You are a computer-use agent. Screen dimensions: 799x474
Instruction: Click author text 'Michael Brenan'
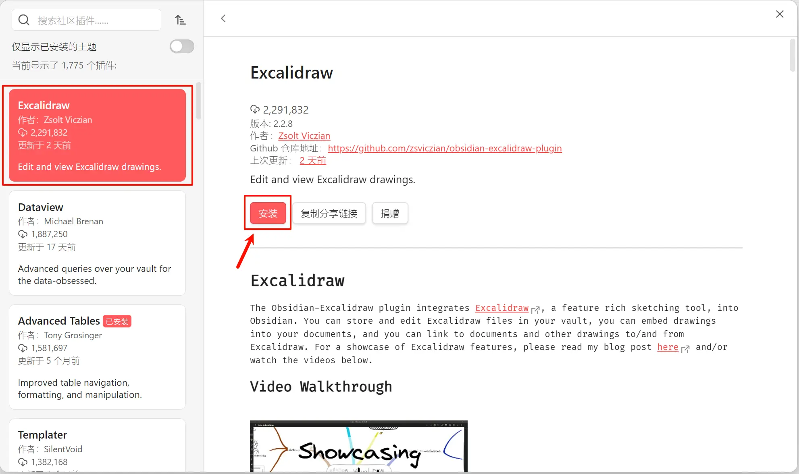73,221
